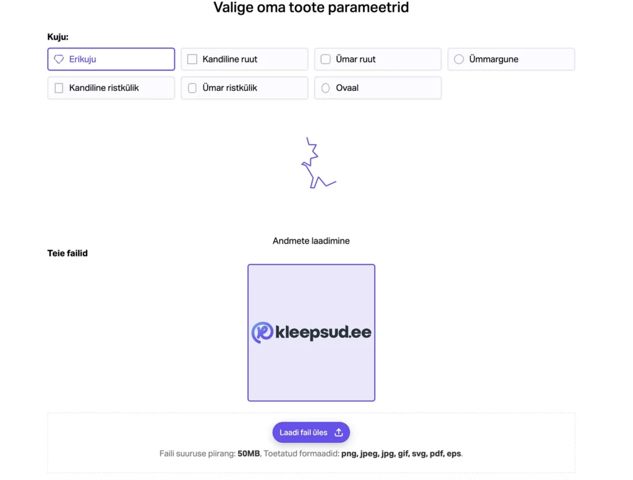Click the oval icon beside Ovaal
Screen dimensions: 633x480
coord(325,88)
